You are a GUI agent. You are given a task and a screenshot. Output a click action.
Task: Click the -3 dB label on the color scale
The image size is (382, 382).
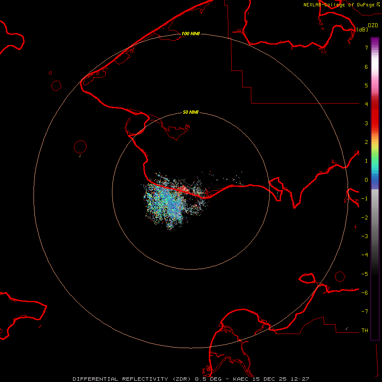pyautogui.click(x=365, y=236)
